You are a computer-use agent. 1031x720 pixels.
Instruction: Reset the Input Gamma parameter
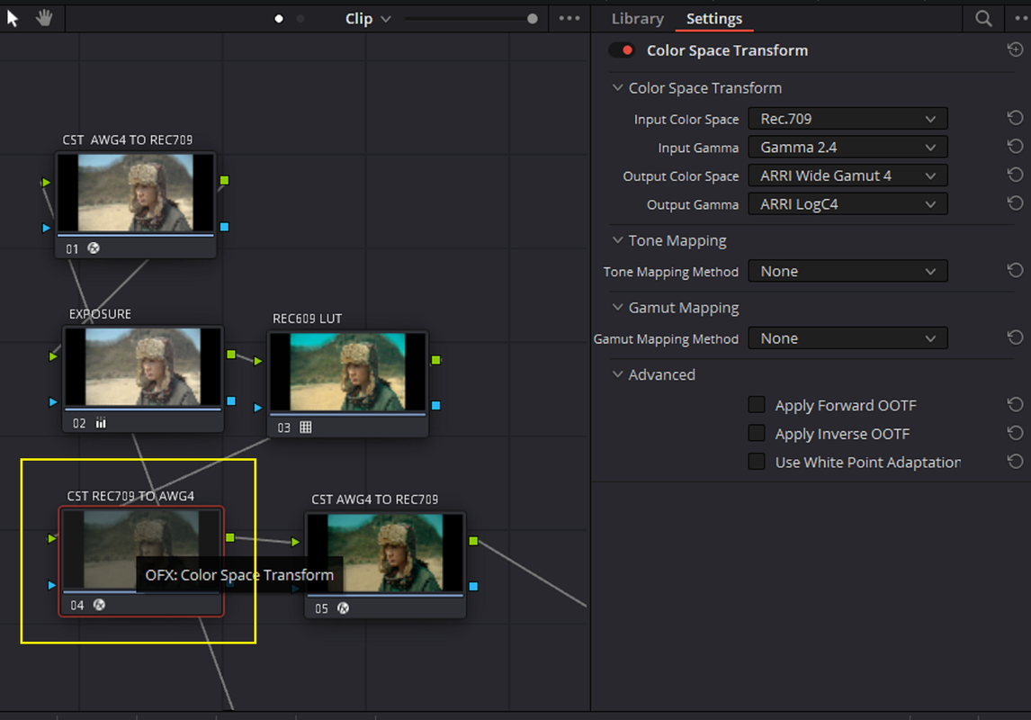coord(1015,147)
